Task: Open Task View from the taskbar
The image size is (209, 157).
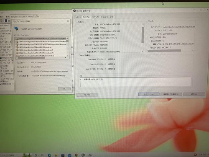Action: (x=42, y=155)
